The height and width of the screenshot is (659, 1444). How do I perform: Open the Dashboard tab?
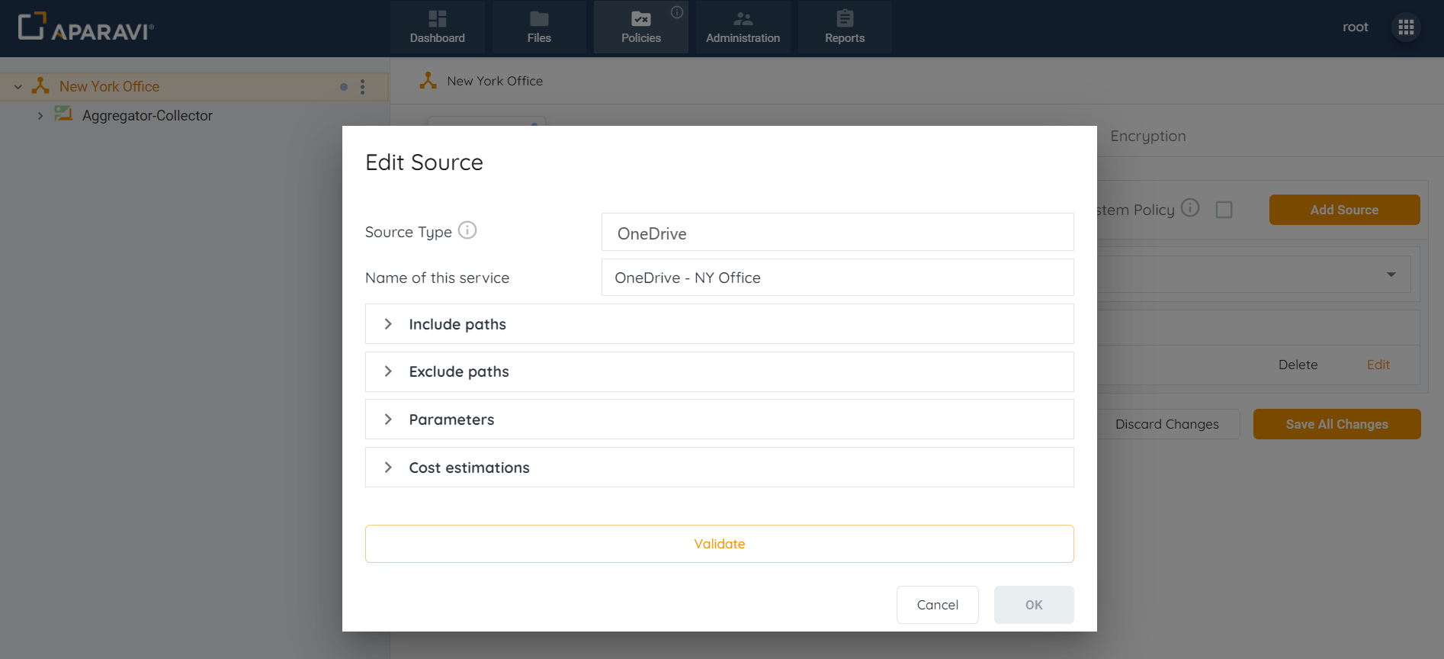[437, 27]
